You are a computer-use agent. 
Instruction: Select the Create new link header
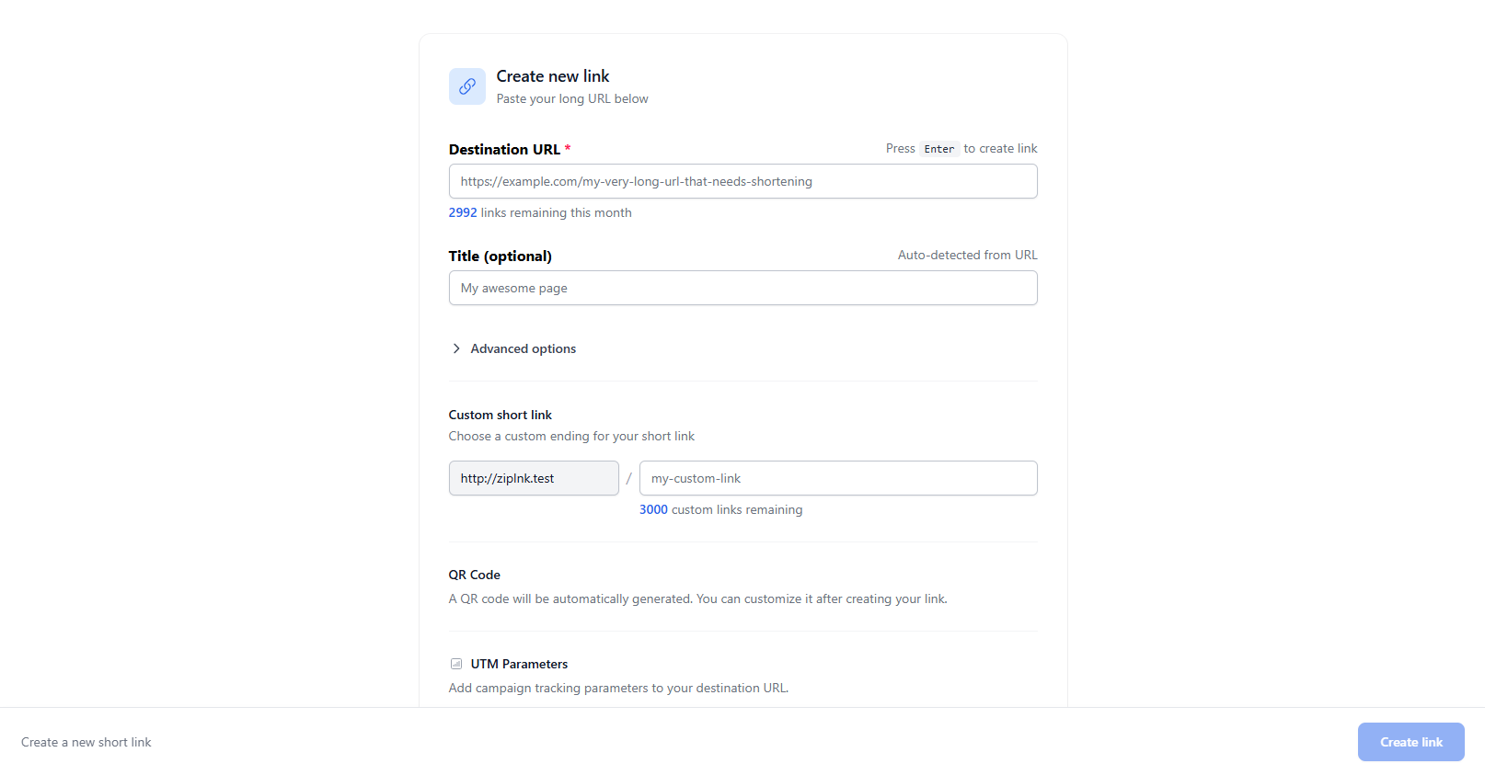pyautogui.click(x=552, y=75)
